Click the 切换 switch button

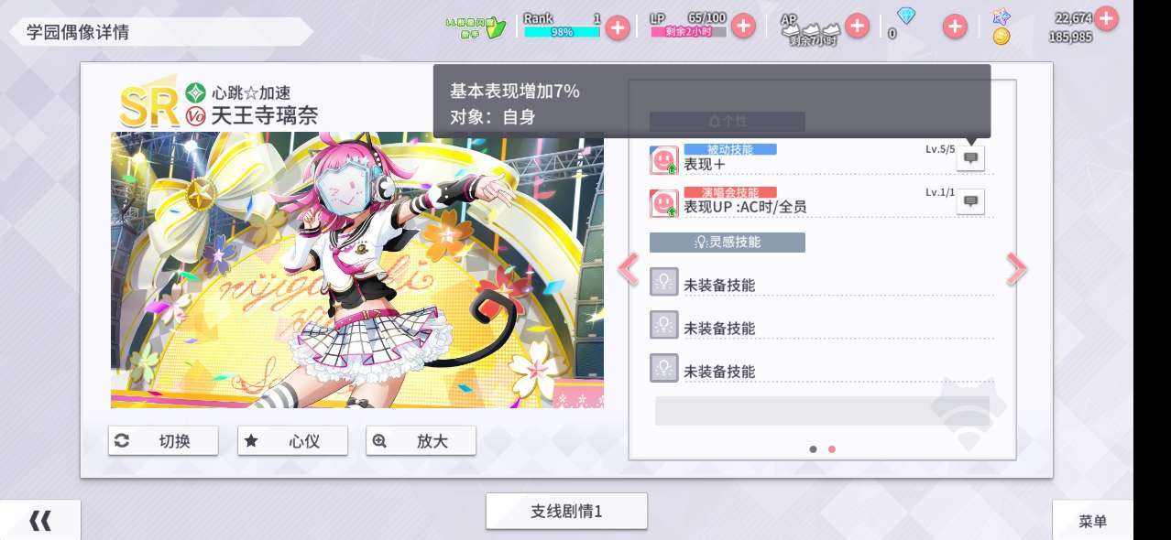163,441
